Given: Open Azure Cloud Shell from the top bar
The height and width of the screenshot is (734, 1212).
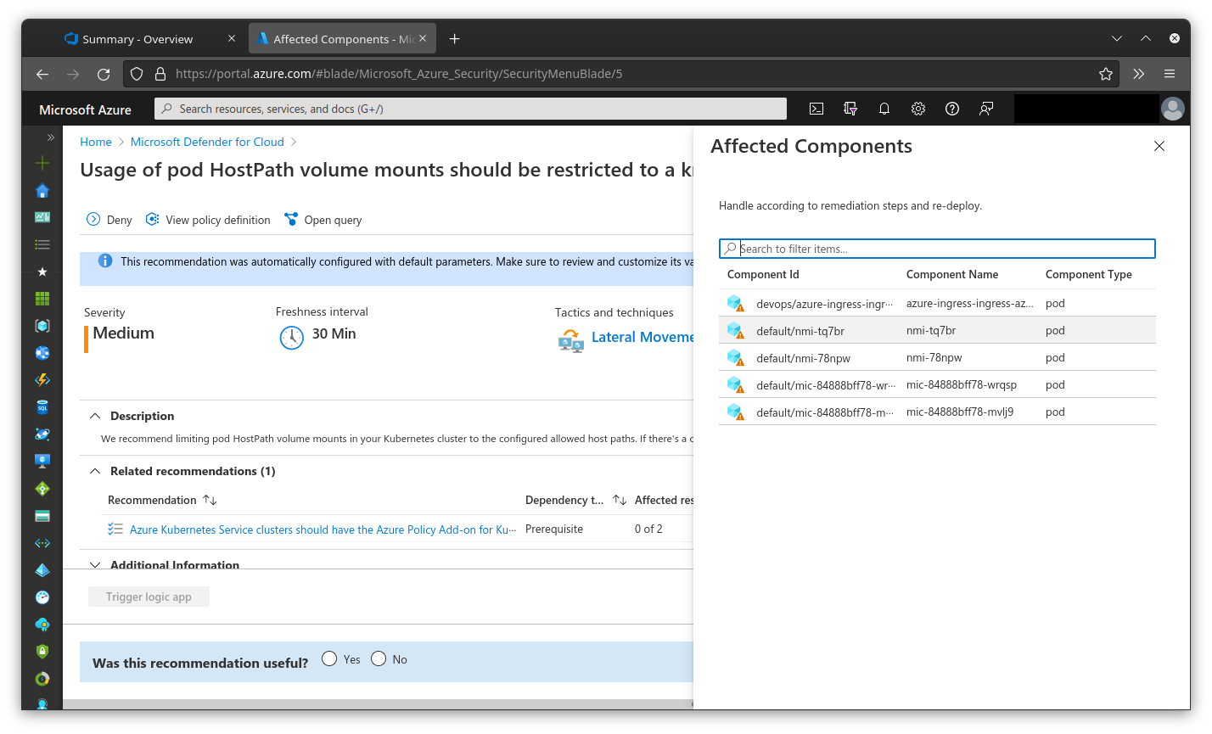Looking at the screenshot, I should pyautogui.click(x=816, y=109).
